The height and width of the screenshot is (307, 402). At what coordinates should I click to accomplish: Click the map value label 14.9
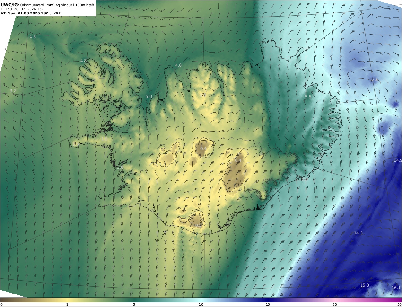[398, 160]
